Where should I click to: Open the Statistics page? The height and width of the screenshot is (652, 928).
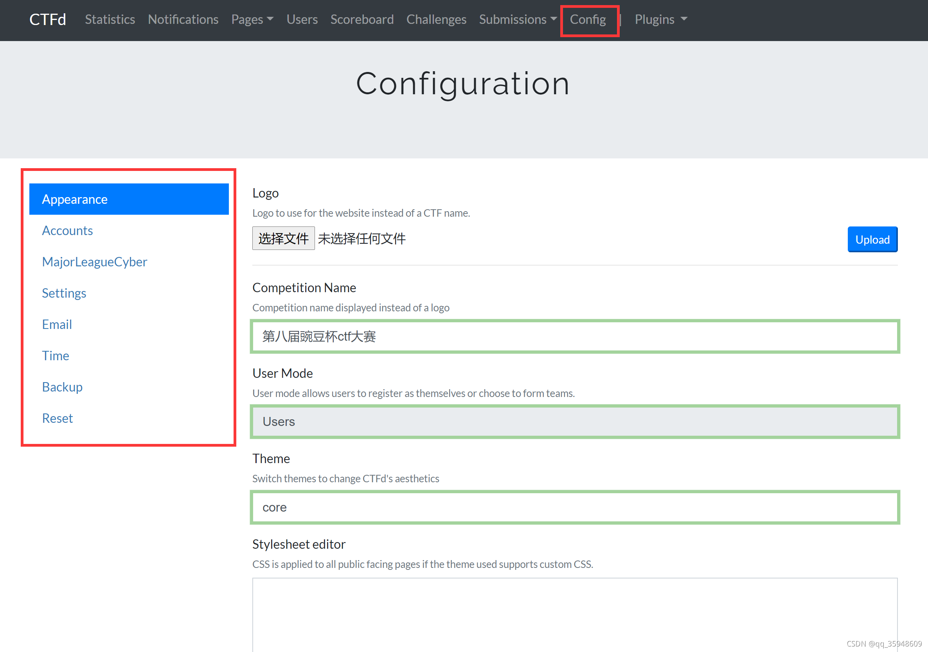110,20
